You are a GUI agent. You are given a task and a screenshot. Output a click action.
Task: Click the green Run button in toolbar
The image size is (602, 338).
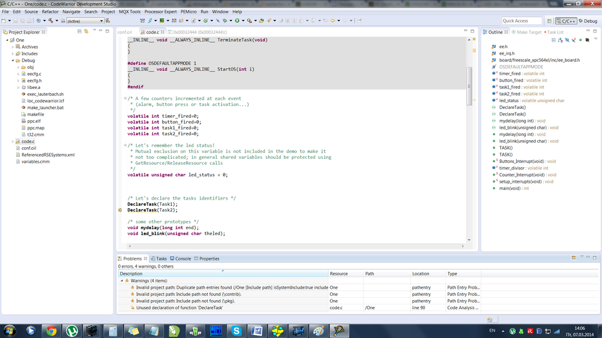coord(237,20)
